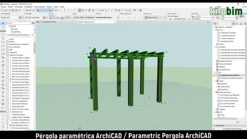Open 3. Pavimento Cobertura story
This screenshot has width=247, height=139.
228,33
